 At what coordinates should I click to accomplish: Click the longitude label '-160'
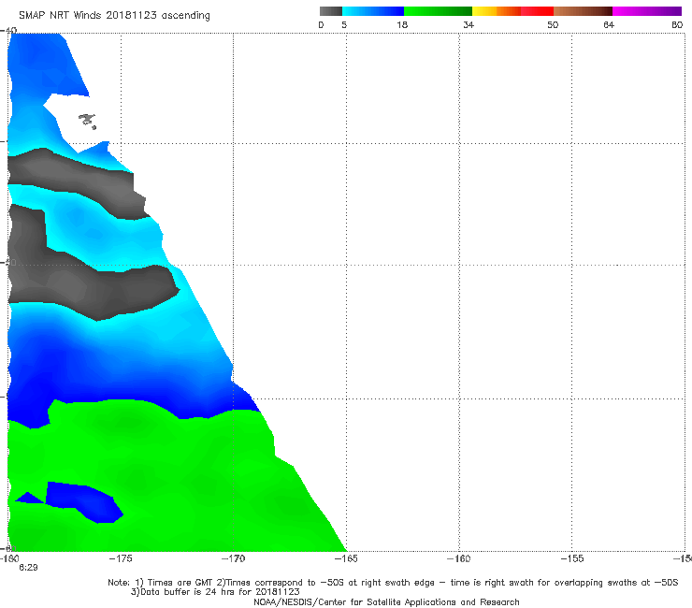tap(459, 558)
